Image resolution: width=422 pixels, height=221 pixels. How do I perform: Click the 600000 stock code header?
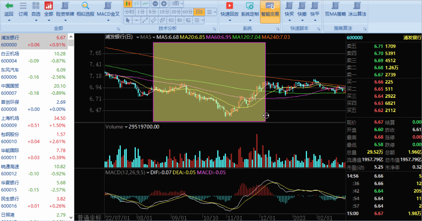pyautogui.click(x=355, y=38)
